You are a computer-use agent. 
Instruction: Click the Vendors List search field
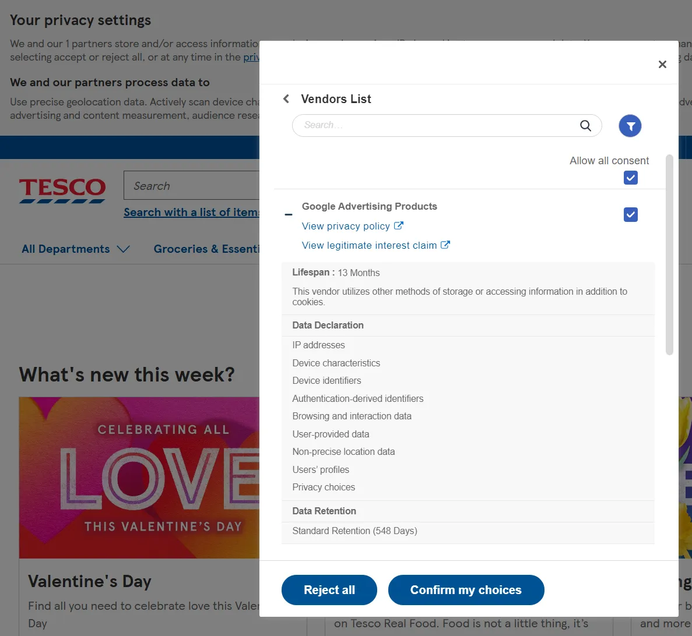431,125
